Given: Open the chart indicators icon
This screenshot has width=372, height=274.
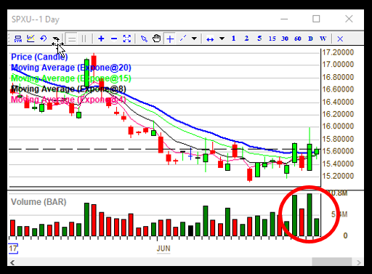Looking at the screenshot, I should point(31,39).
